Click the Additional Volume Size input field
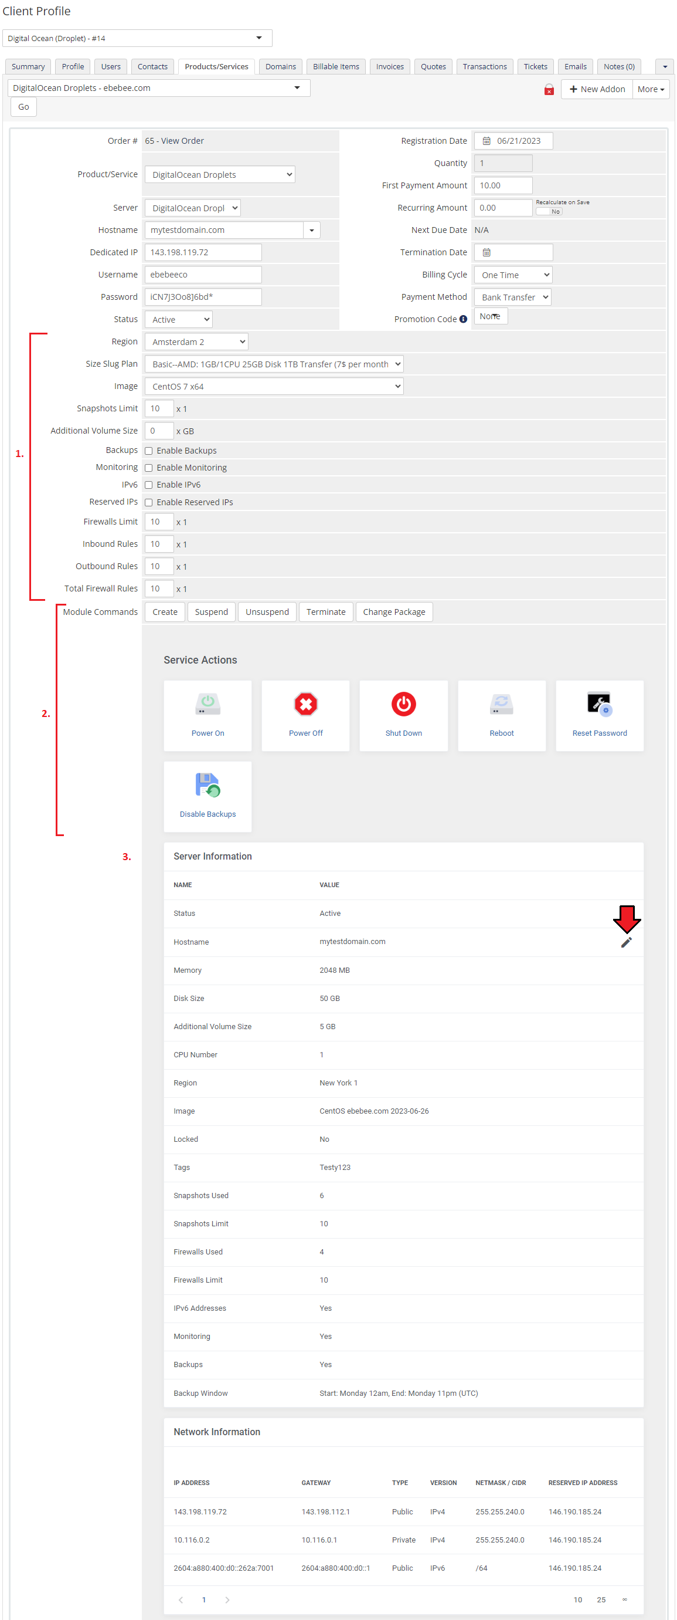This screenshot has width=677, height=1620. click(159, 431)
